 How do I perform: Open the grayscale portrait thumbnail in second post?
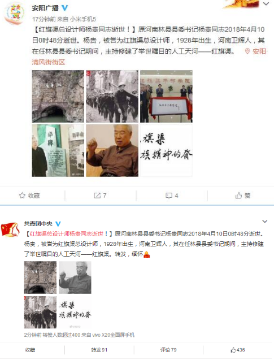(75, 277)
